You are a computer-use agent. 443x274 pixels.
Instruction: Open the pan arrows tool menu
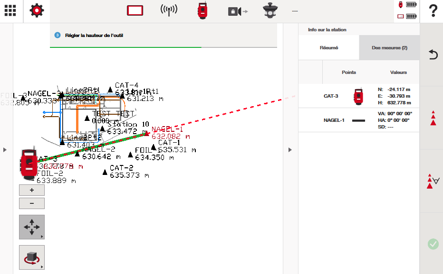32,227
